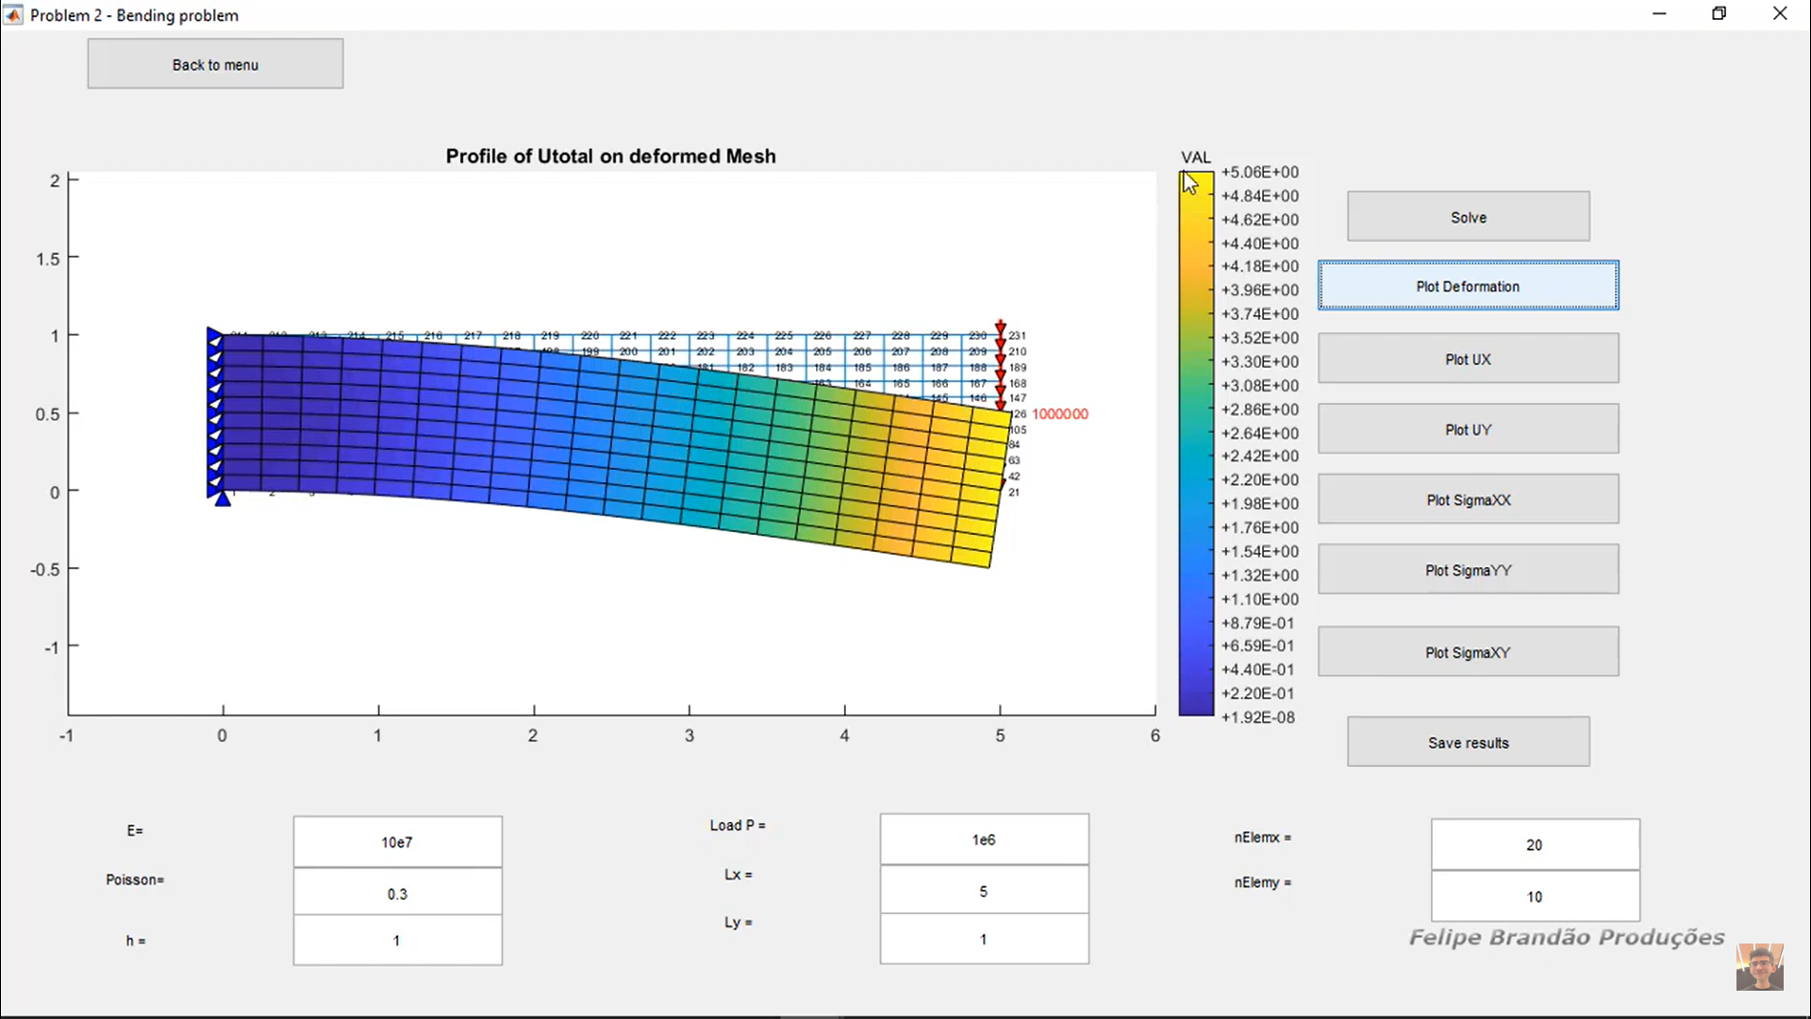Viewport: 1811px width, 1019px height.
Task: Display Plot SigmaYY stress
Action: coord(1468,570)
